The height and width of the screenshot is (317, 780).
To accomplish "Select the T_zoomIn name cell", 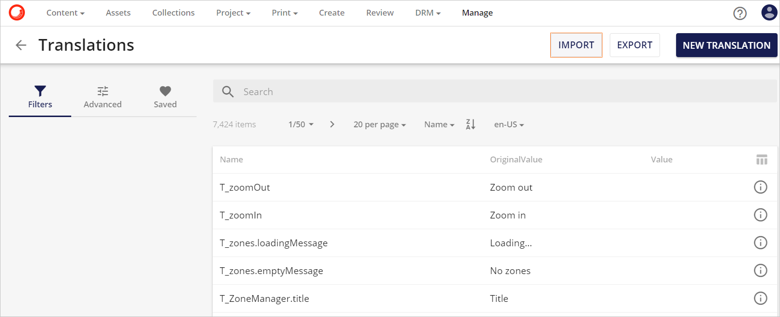I will click(240, 215).
